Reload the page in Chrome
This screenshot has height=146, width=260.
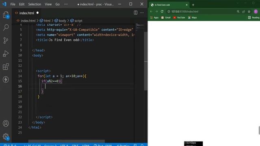click(x=162, y=11)
